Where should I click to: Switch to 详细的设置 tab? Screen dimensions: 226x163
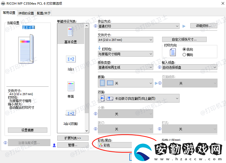click(26, 13)
